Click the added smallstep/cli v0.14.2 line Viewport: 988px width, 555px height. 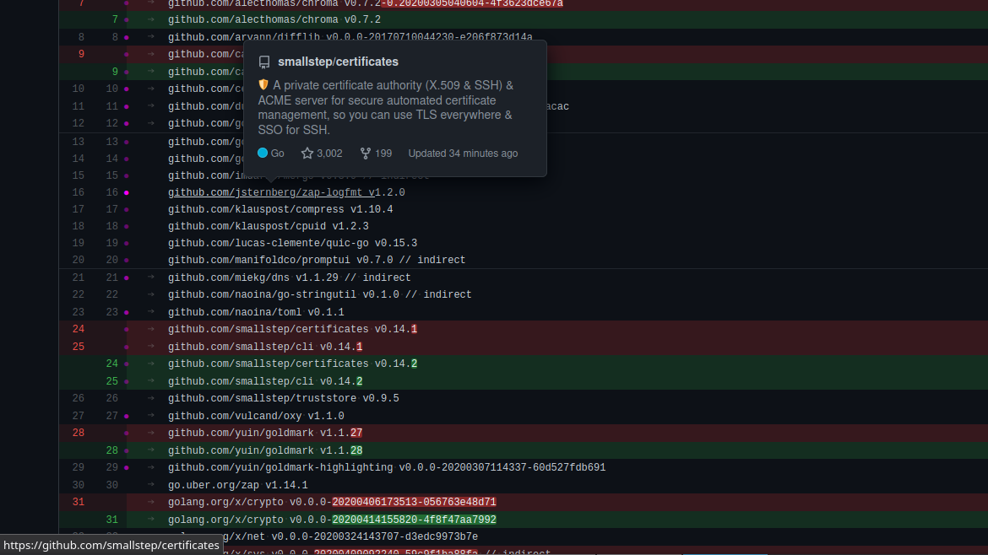click(265, 381)
